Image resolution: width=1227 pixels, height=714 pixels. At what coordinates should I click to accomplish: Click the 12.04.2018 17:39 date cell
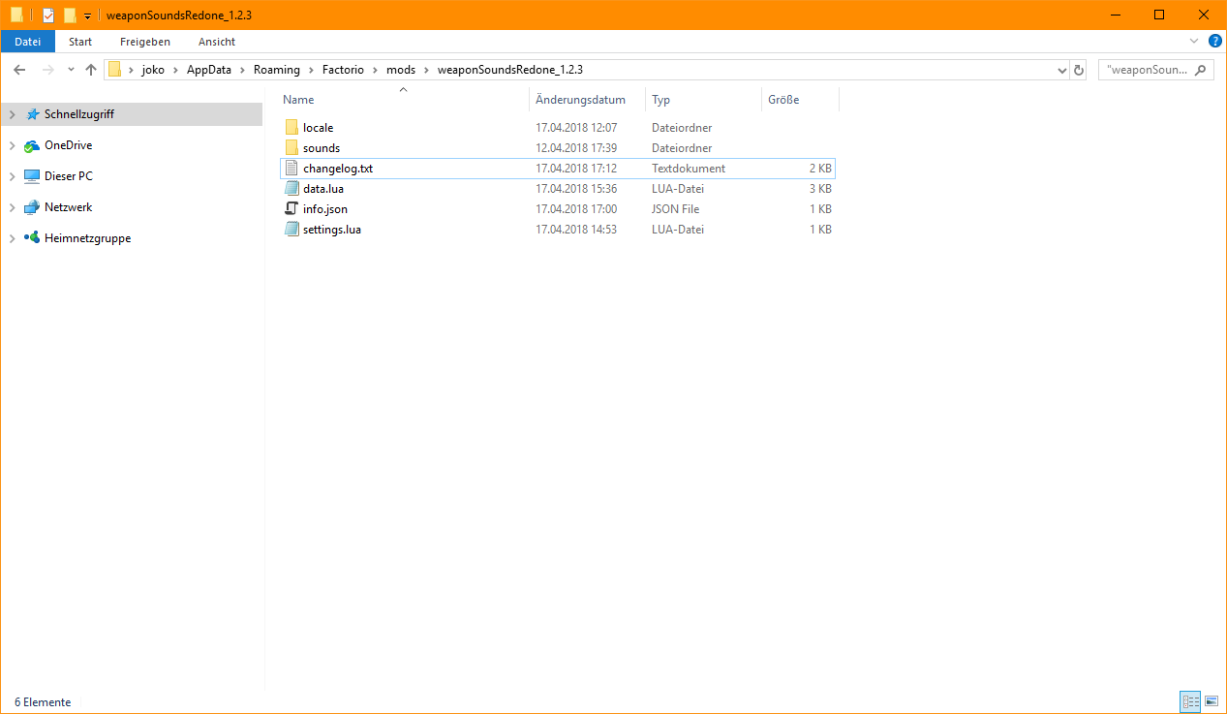pos(576,148)
